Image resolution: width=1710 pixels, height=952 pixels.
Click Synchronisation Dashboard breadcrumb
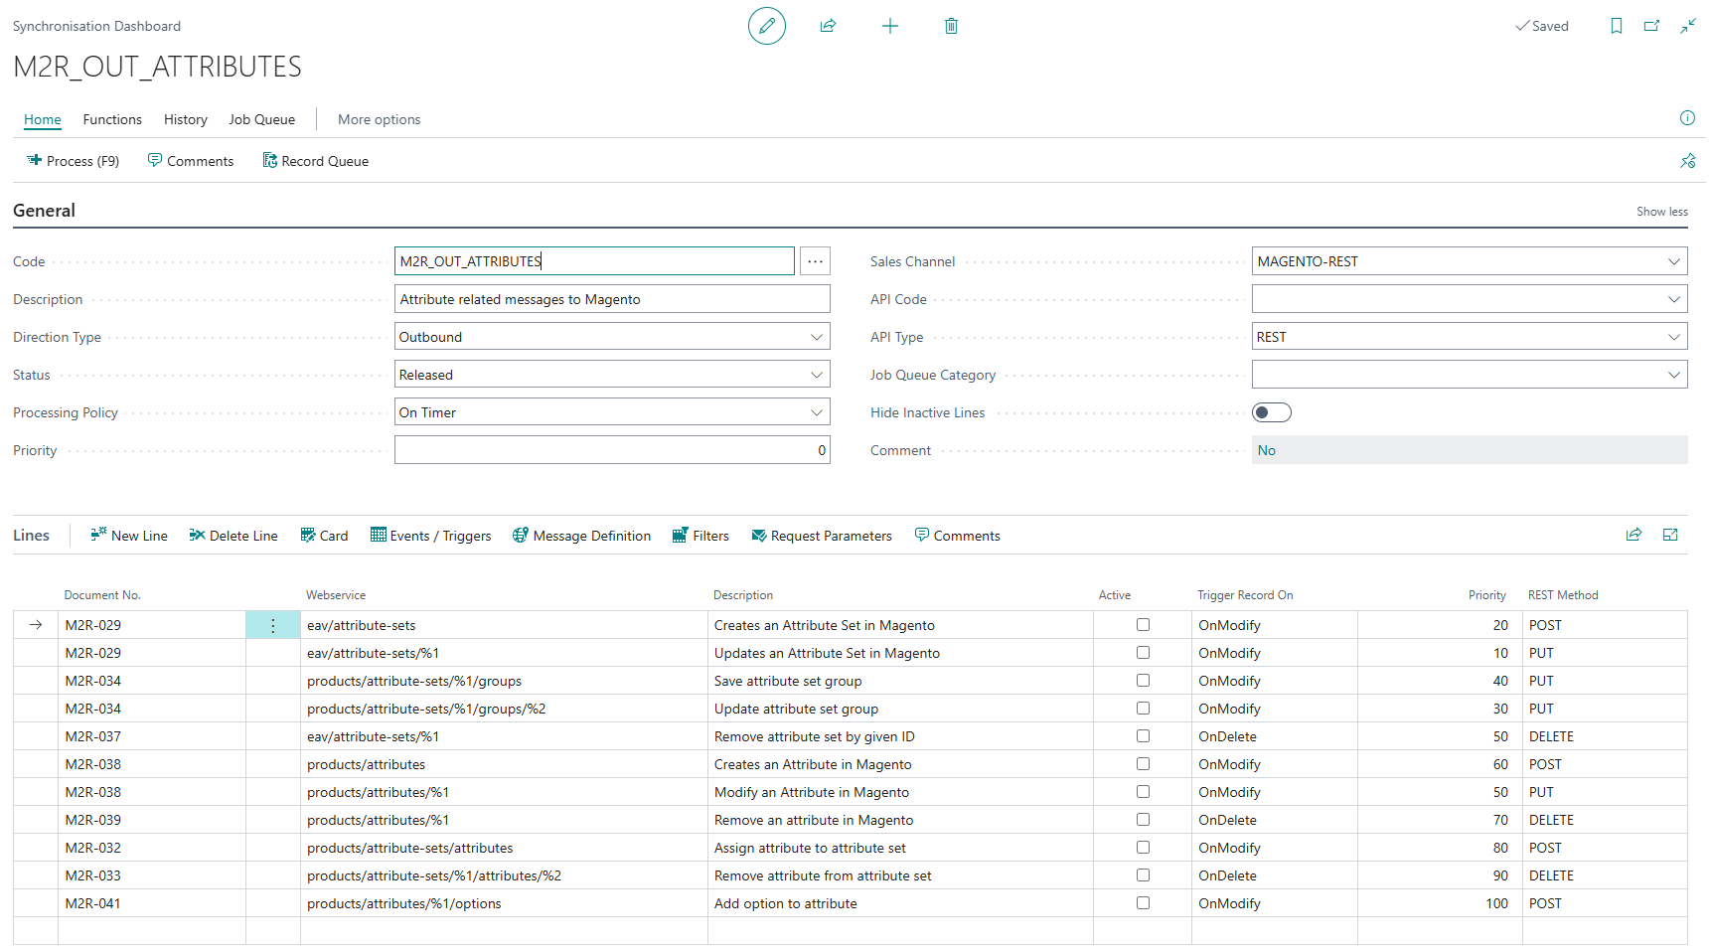coord(96,26)
